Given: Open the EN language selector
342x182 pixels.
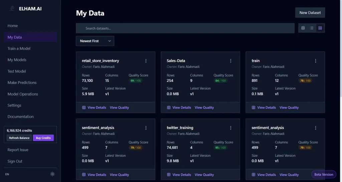Looking at the screenshot, I should coord(7,174).
